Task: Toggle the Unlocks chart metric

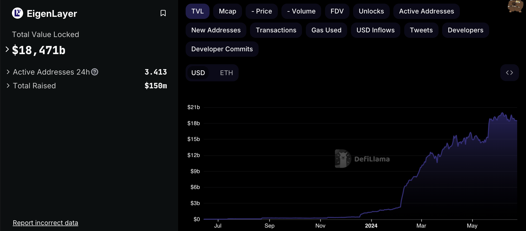Action: 371,11
